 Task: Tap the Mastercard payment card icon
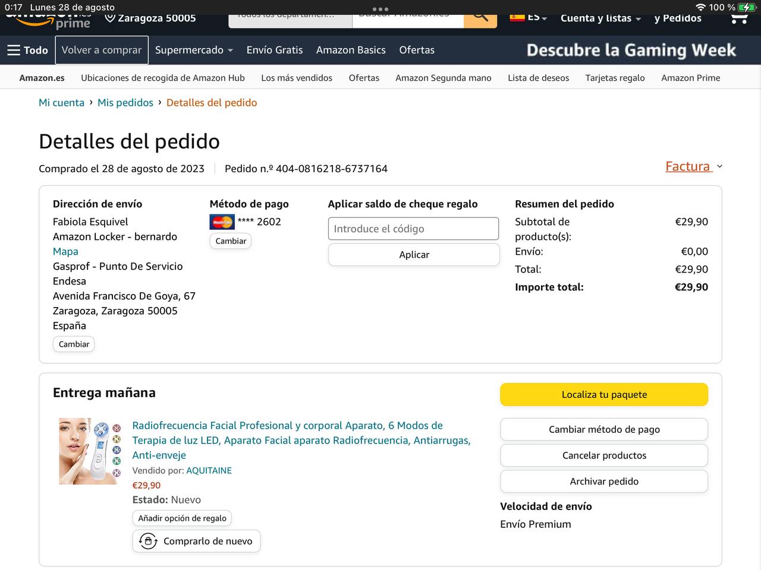(222, 222)
